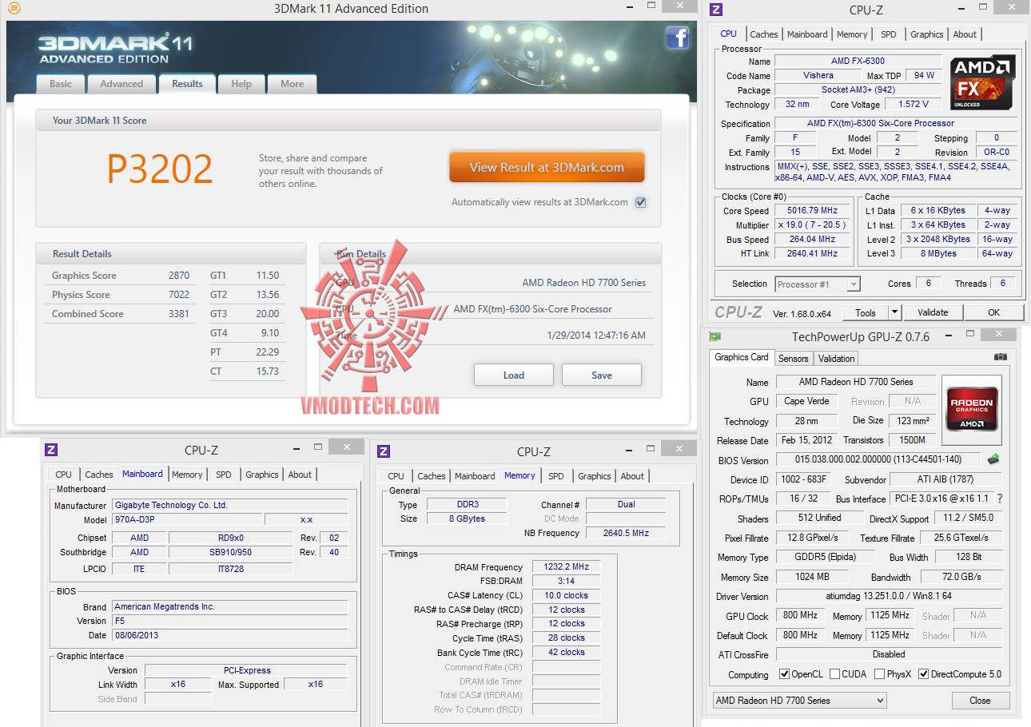The image size is (1031, 727).
Task: Click the P3202 score text
Action: pos(160,169)
